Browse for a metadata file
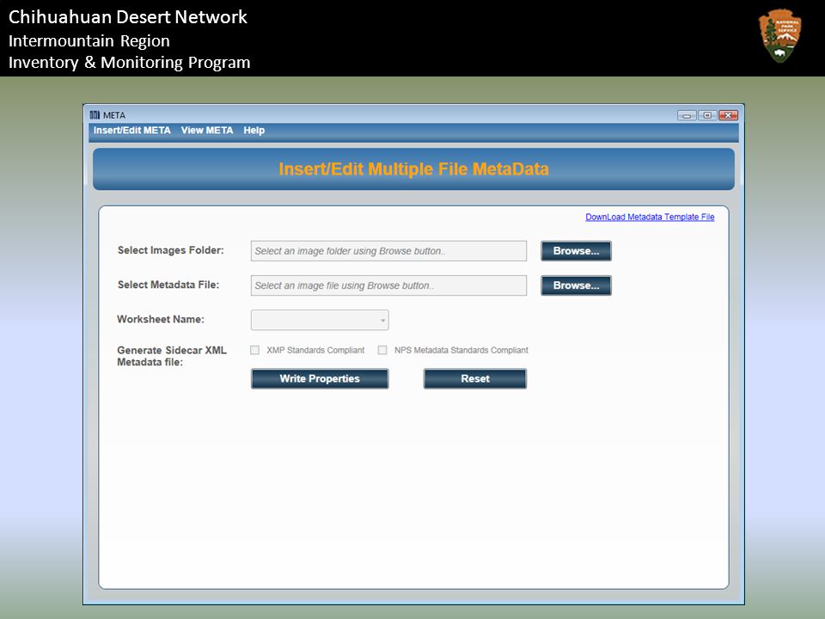Image resolution: width=825 pixels, height=619 pixels. pyautogui.click(x=576, y=285)
